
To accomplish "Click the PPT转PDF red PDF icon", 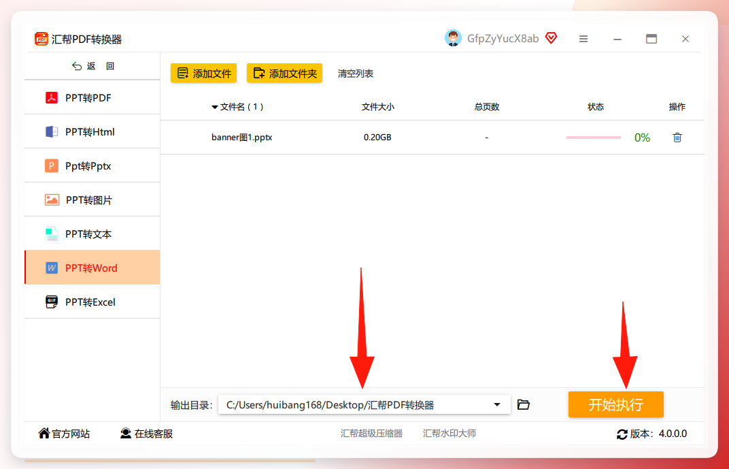I will [x=51, y=98].
